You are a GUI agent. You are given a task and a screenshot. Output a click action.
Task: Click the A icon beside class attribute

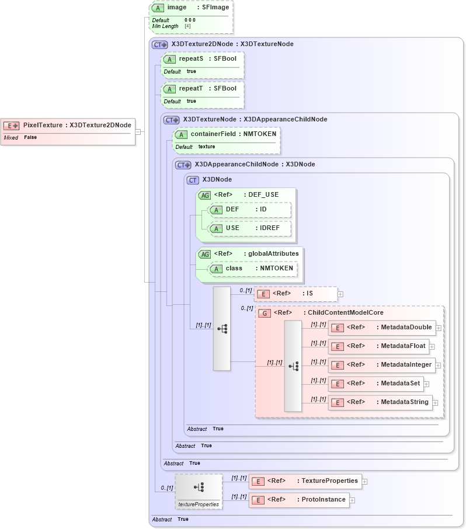click(x=216, y=269)
